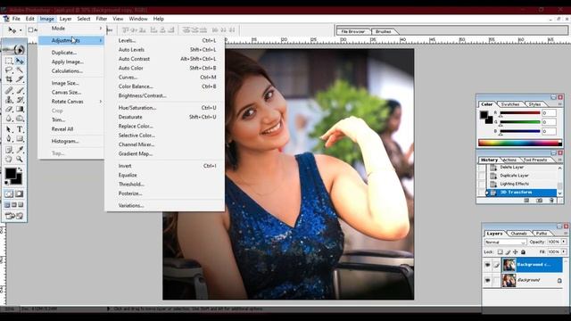
Task: Open the Window menu
Action: [138, 19]
